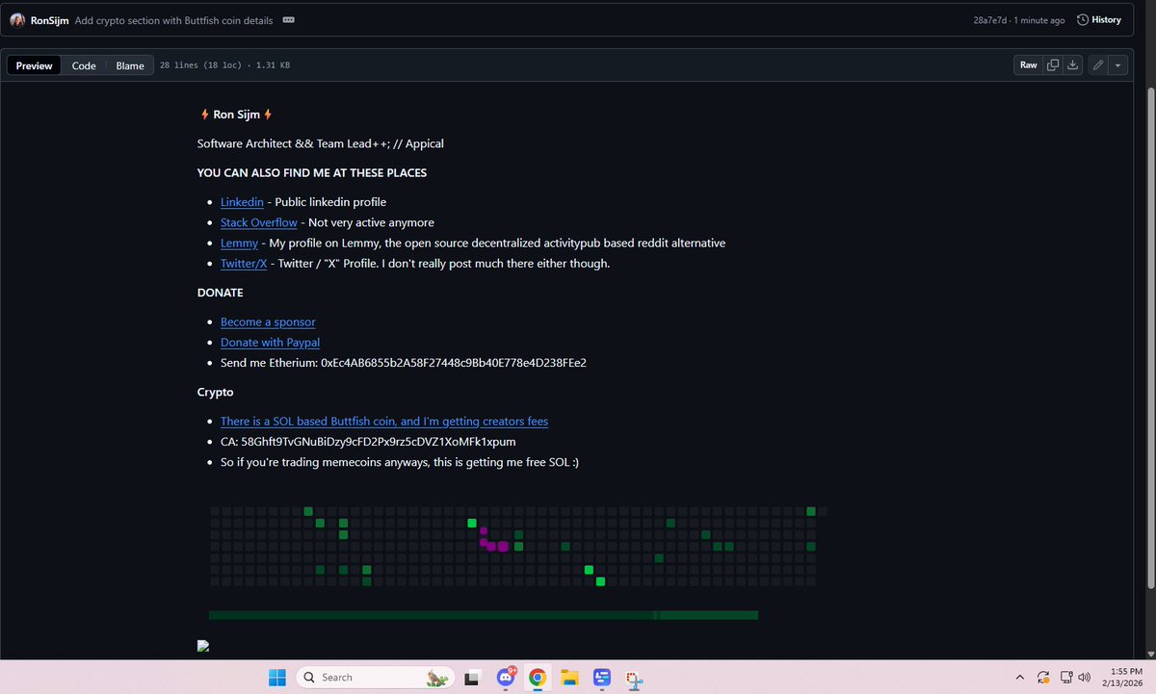
Task: Switch to the Blame tab
Action: [130, 65]
